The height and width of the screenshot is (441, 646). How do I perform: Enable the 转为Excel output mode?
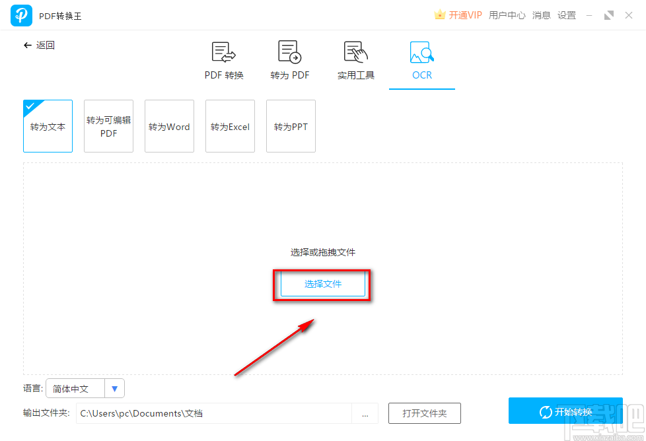[x=230, y=126]
